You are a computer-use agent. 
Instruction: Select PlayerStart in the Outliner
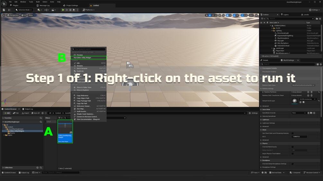[280, 51]
